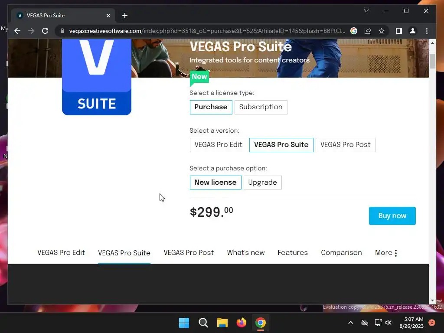This screenshot has width=444, height=333.
Task: Click the scrollbar up arrow
Action: pyautogui.click(x=432, y=43)
